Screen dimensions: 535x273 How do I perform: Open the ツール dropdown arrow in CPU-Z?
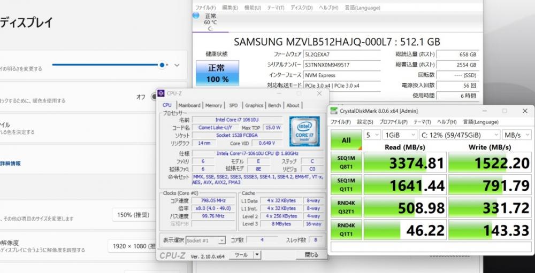[257, 255]
